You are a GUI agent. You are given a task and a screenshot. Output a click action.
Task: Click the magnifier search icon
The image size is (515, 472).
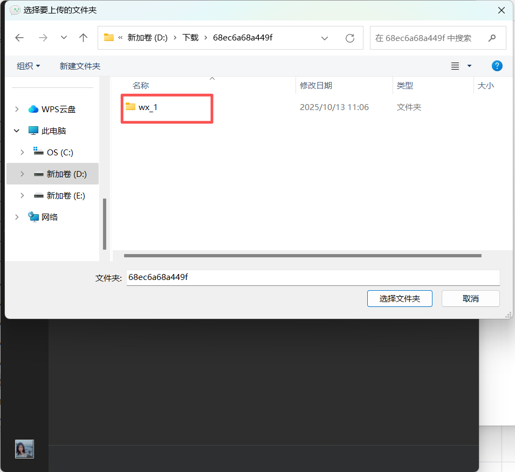[x=492, y=38]
